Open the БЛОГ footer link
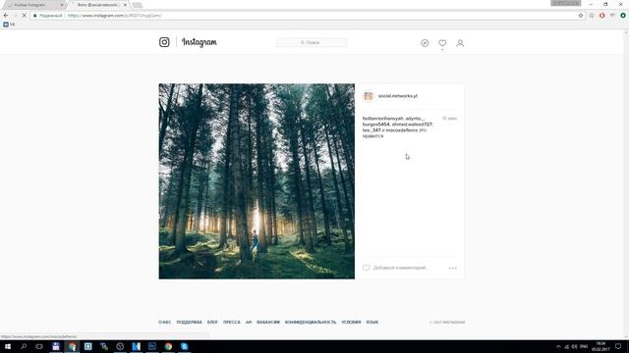629x353 pixels. click(212, 323)
